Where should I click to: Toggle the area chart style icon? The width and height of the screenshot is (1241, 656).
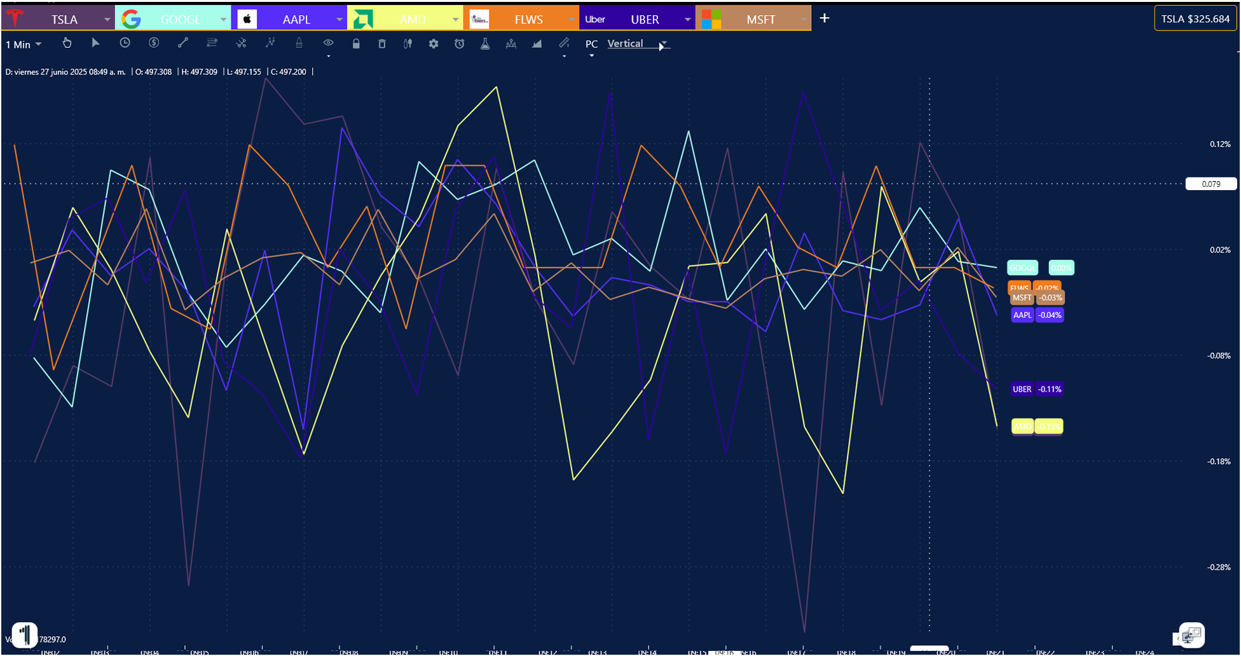tap(537, 44)
